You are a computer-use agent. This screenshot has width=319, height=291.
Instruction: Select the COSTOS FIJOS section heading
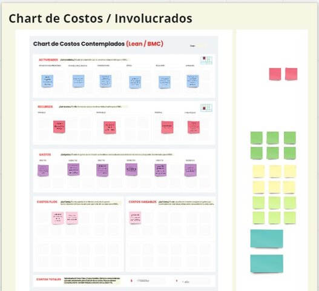point(47,202)
